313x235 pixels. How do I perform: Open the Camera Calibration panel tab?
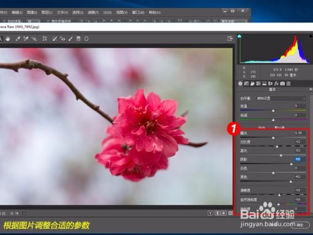tap(282, 83)
